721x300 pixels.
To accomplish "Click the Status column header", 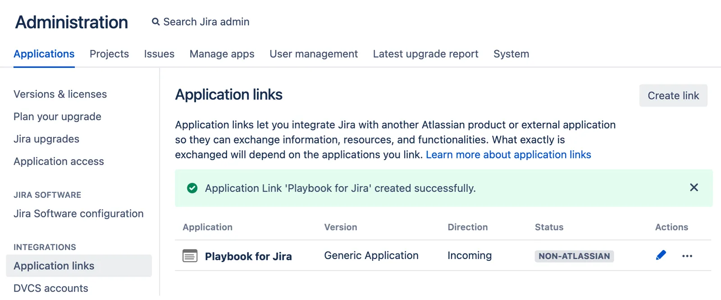I will (549, 227).
